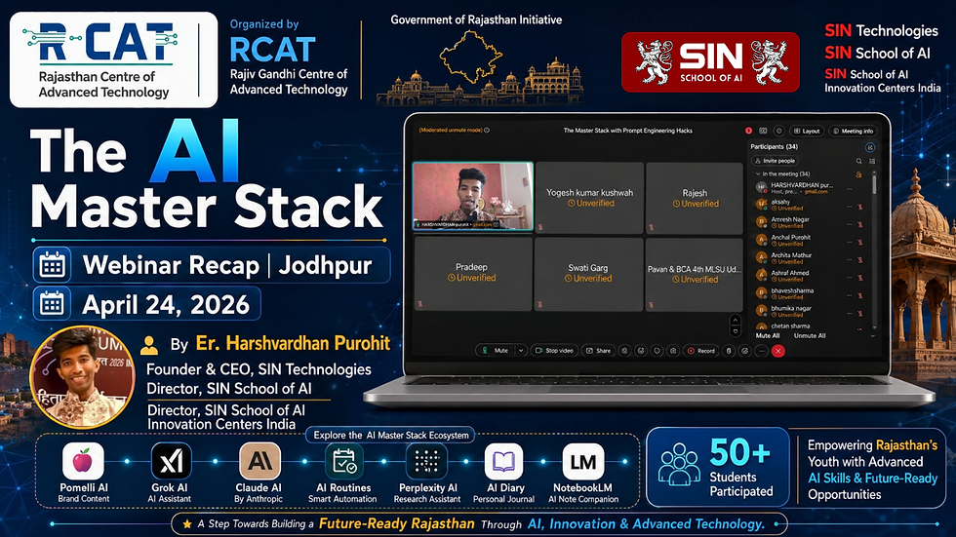Image resolution: width=956 pixels, height=537 pixels.
Task: Go to previous page of video tiles
Action: click(x=736, y=321)
